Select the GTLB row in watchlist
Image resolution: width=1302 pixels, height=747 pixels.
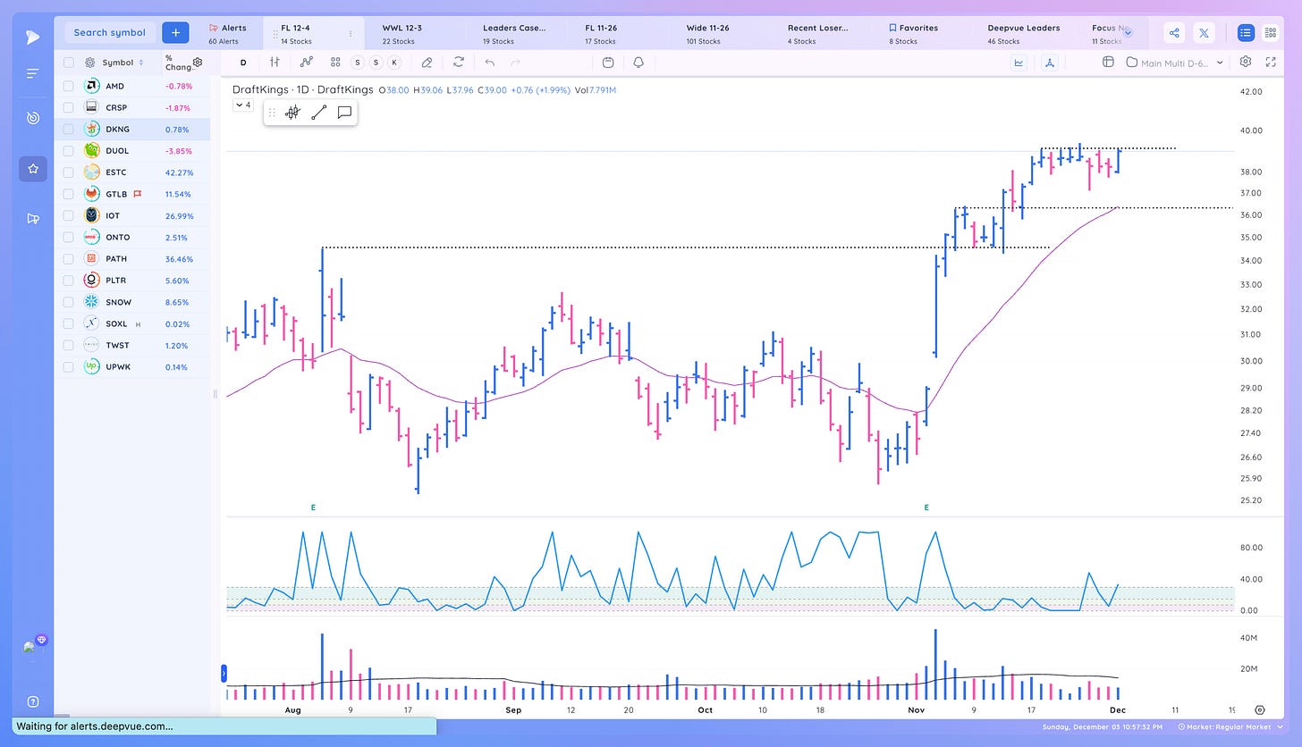point(132,194)
